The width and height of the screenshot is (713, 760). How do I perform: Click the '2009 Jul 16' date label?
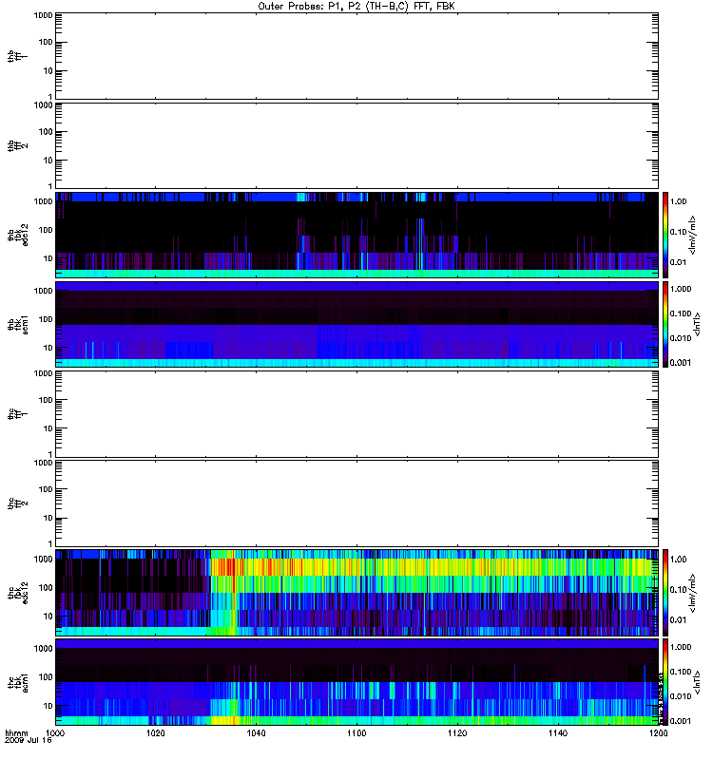29,740
